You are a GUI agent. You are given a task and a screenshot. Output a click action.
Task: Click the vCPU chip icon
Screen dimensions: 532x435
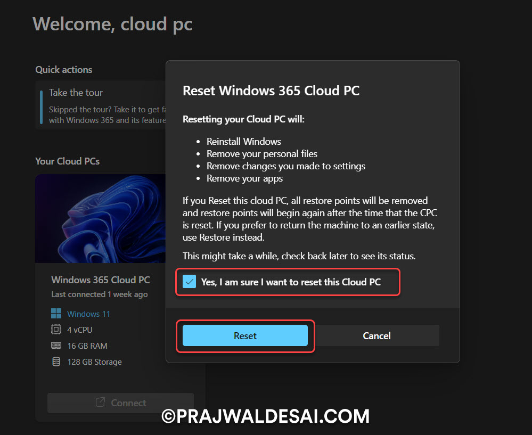point(56,330)
